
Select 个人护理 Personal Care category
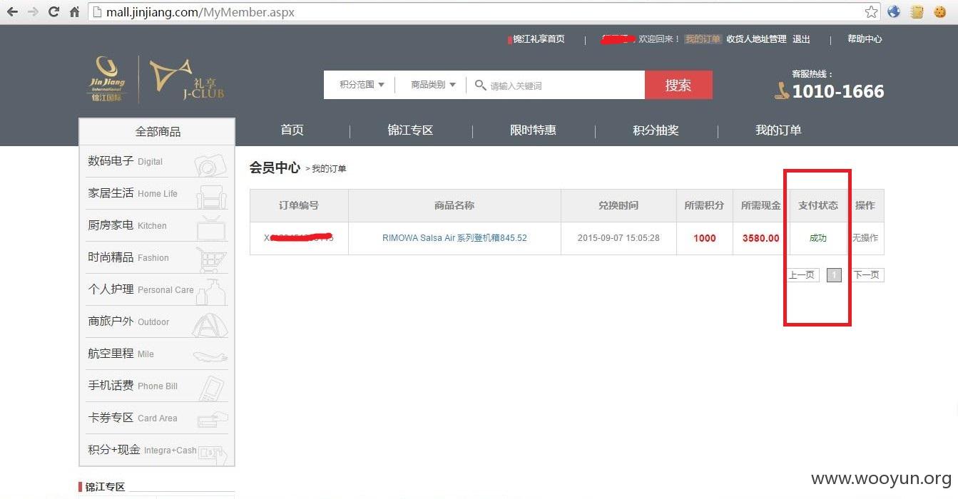tap(158, 289)
